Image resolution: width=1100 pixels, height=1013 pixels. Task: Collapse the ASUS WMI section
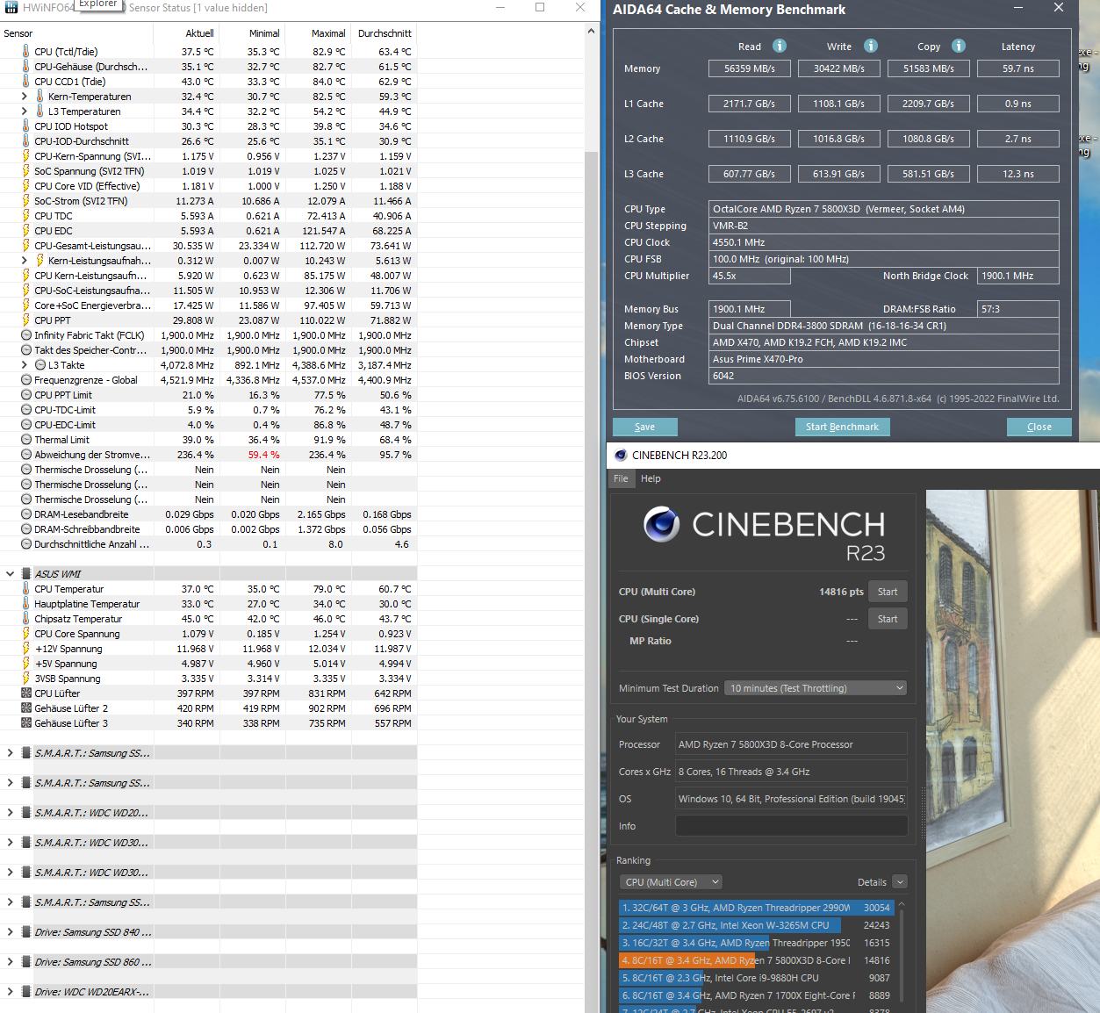click(10, 574)
